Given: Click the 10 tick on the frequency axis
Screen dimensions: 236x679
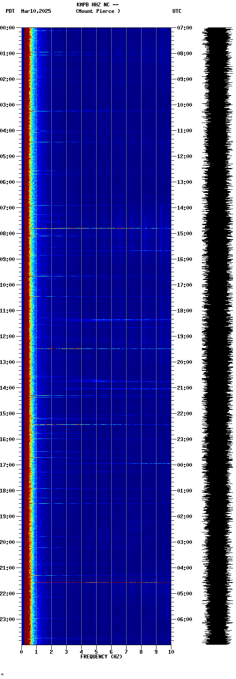Looking at the screenshot, I should point(171,652).
